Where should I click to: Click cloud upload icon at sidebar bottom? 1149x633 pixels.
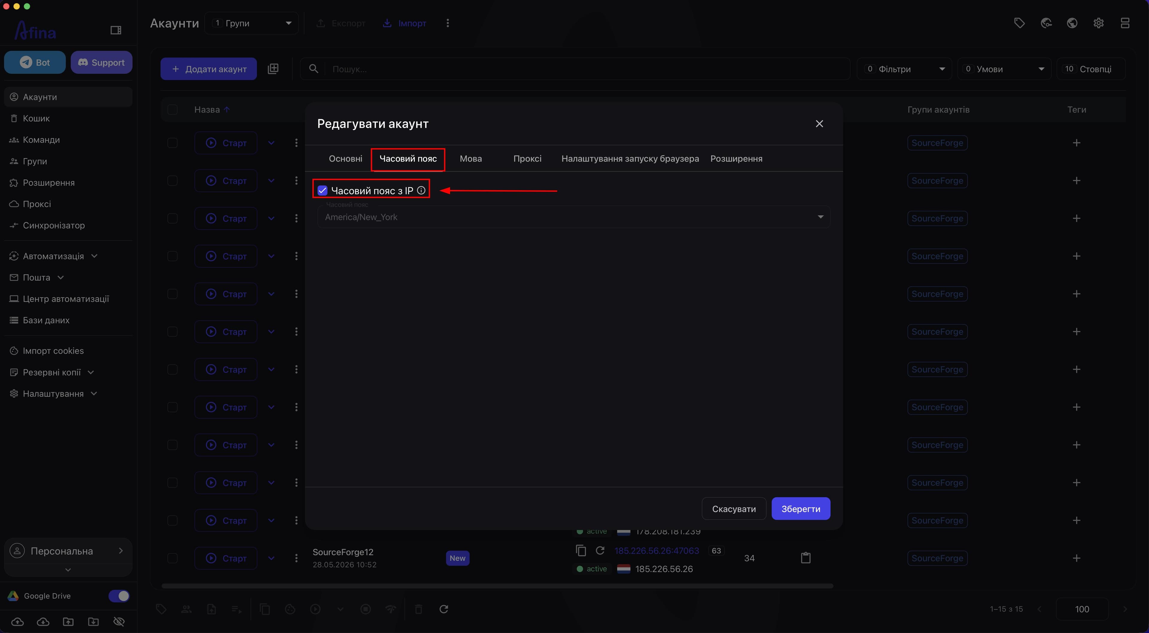(x=17, y=622)
